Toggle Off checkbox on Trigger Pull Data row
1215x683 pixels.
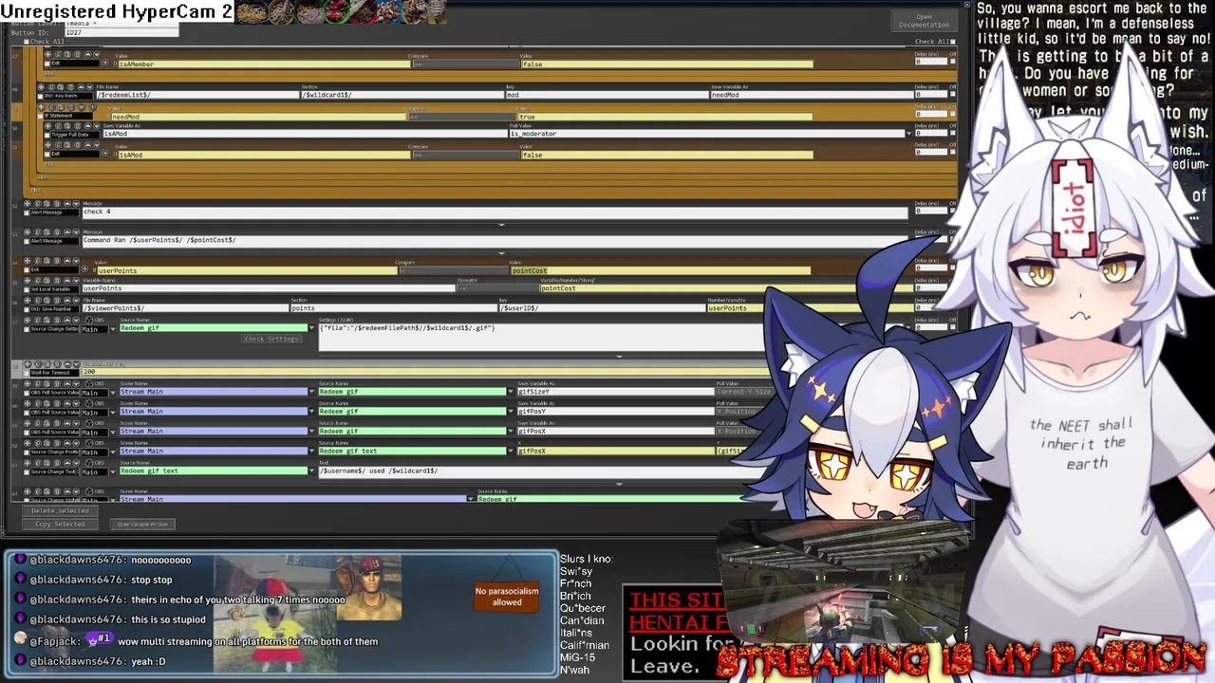point(953,133)
